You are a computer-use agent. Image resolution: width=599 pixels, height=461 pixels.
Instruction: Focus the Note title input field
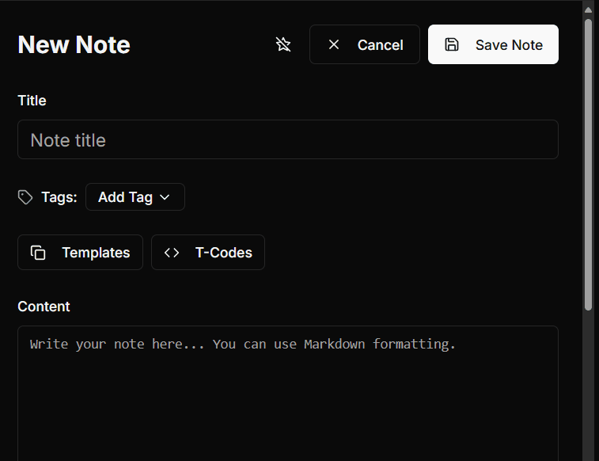tap(287, 140)
